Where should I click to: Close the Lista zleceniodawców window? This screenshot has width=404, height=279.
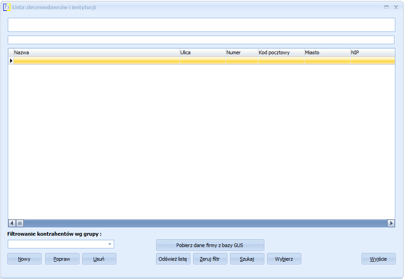pos(396,7)
